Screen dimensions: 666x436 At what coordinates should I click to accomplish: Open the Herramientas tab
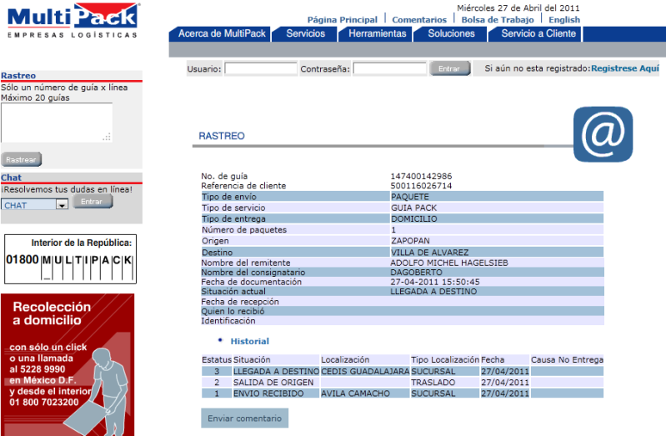coord(376,33)
